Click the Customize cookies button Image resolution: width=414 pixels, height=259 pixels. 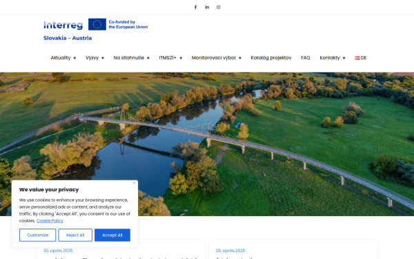[x=37, y=235]
